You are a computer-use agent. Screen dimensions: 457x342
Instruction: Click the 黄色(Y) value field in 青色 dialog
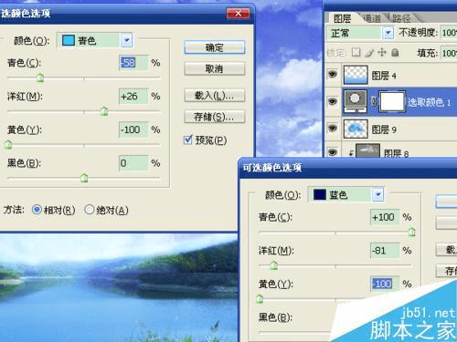133,130
